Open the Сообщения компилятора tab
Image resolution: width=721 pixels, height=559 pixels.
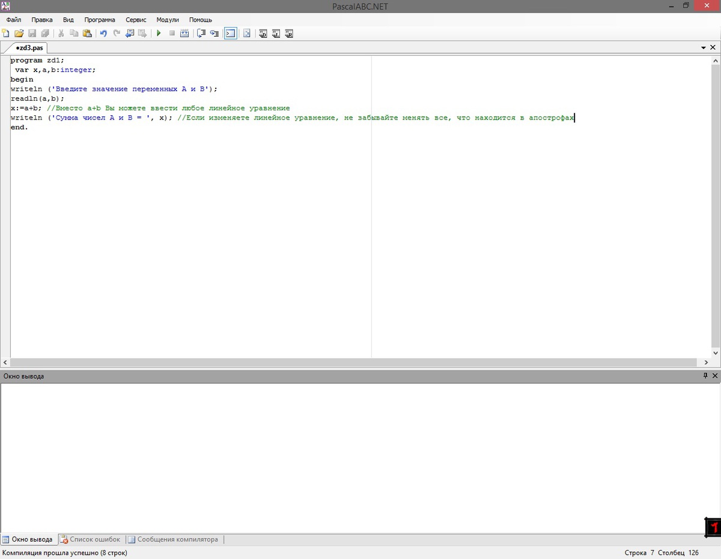point(173,539)
